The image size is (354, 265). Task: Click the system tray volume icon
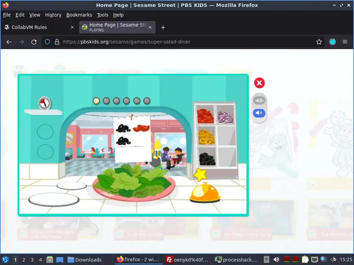[276, 259]
